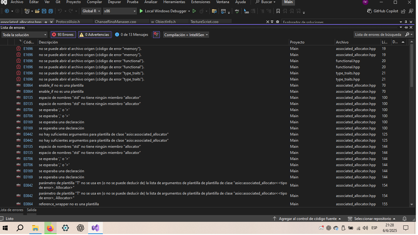Toggle auto-hide pin on Lista de errores panel
Image resolution: width=418 pixels, height=235 pixels.
tap(406, 27)
